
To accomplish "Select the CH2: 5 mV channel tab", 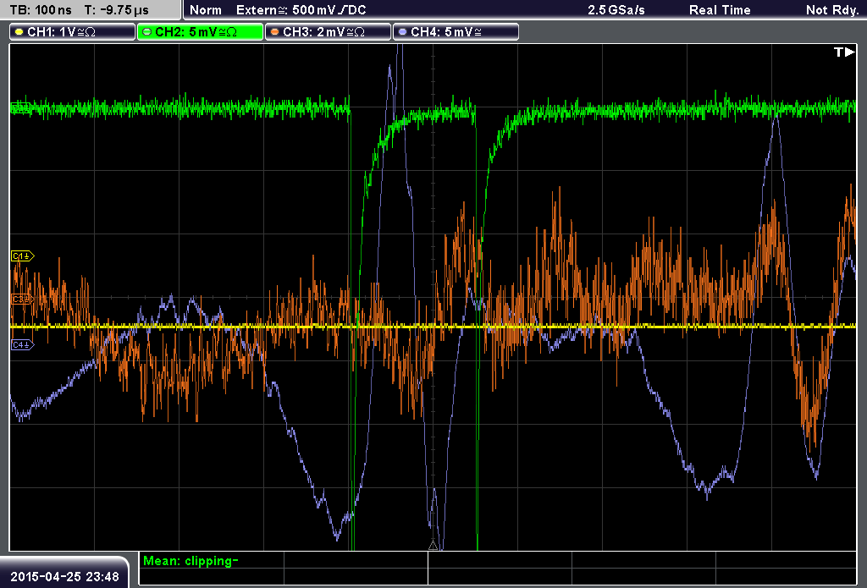I will (x=200, y=32).
